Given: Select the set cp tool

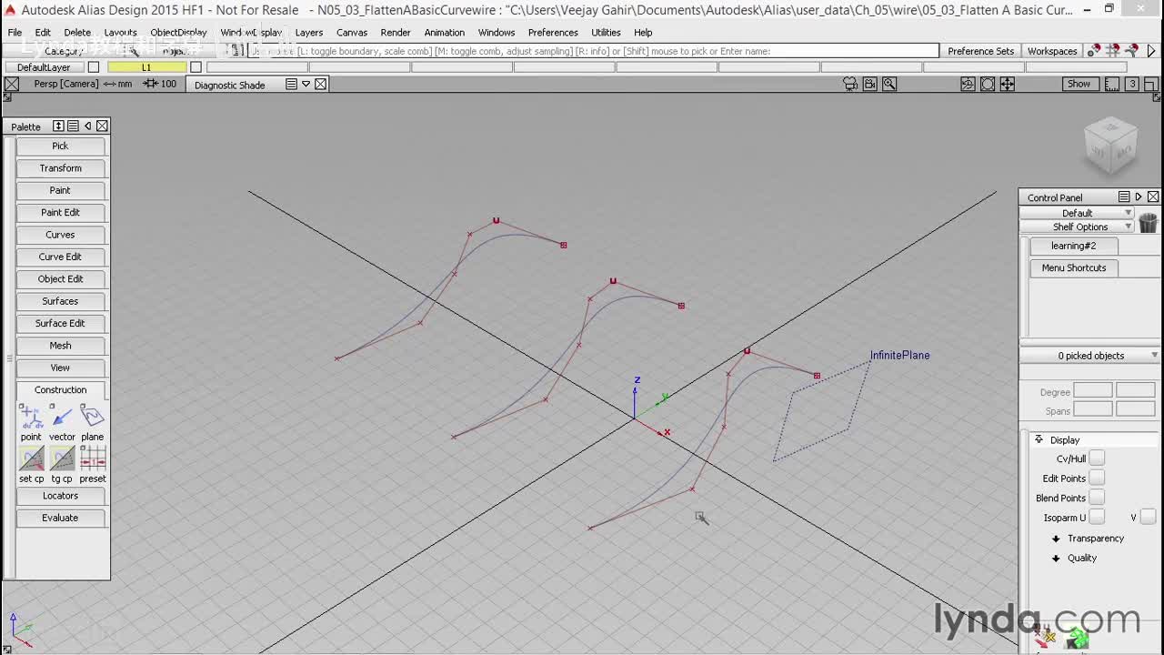Looking at the screenshot, I should pos(31,458).
